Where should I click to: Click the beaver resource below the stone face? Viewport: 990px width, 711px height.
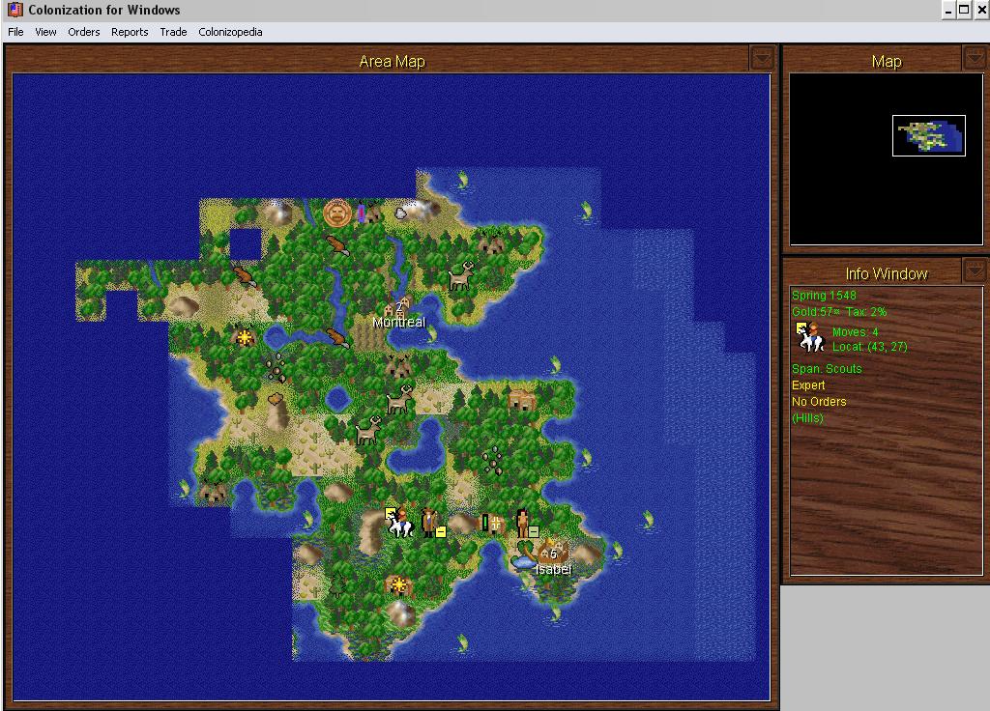pyautogui.click(x=337, y=245)
